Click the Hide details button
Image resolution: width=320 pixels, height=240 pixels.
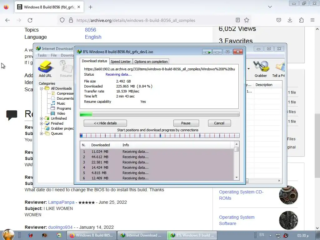105,123
